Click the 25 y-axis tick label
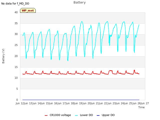This screenshot has width=160, height=120. click(16, 45)
